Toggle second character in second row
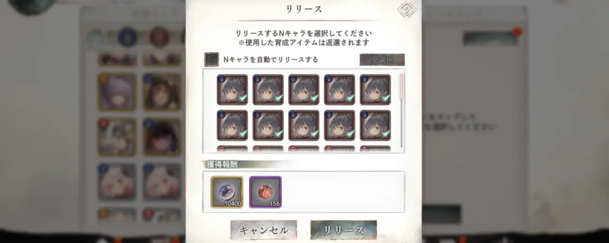Viewport: 609px width, 243px height. (x=268, y=125)
